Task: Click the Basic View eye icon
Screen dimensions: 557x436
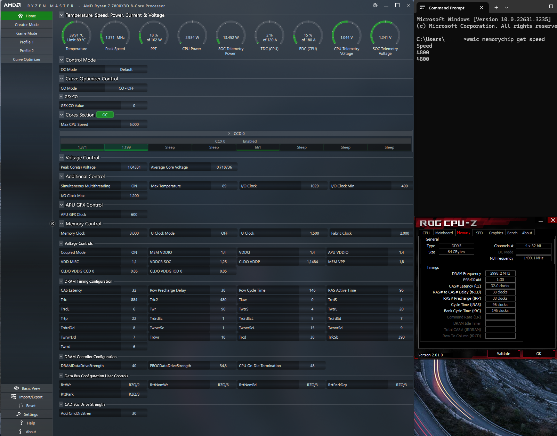Action: (x=16, y=388)
